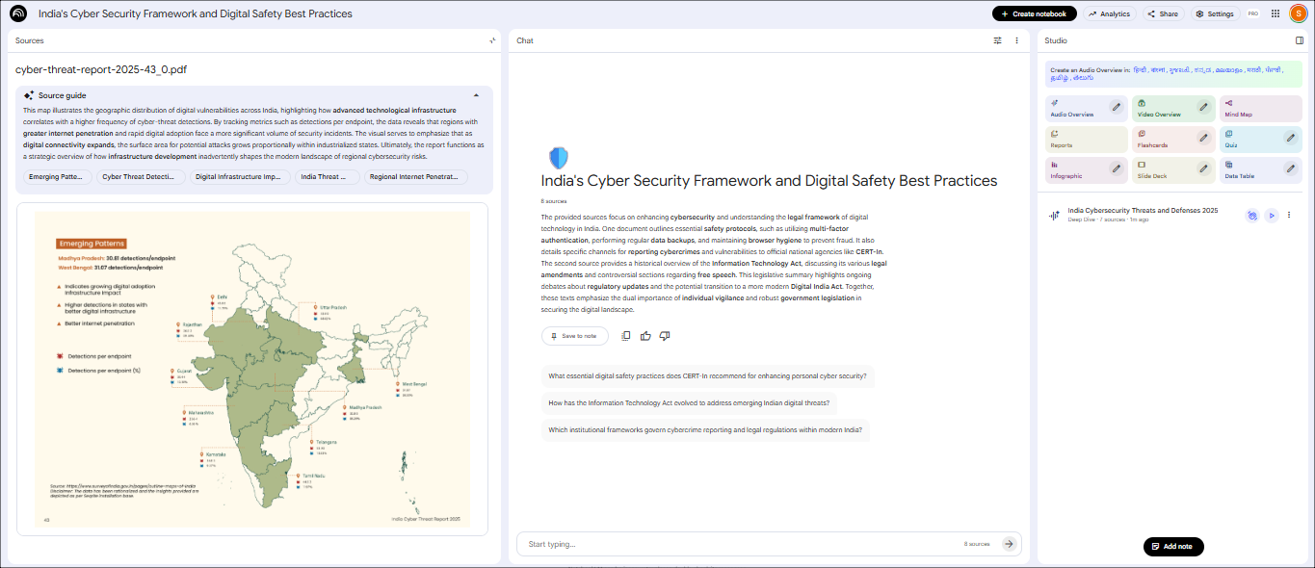Open the Analytics page
This screenshot has height=568, width=1315.
[1109, 14]
